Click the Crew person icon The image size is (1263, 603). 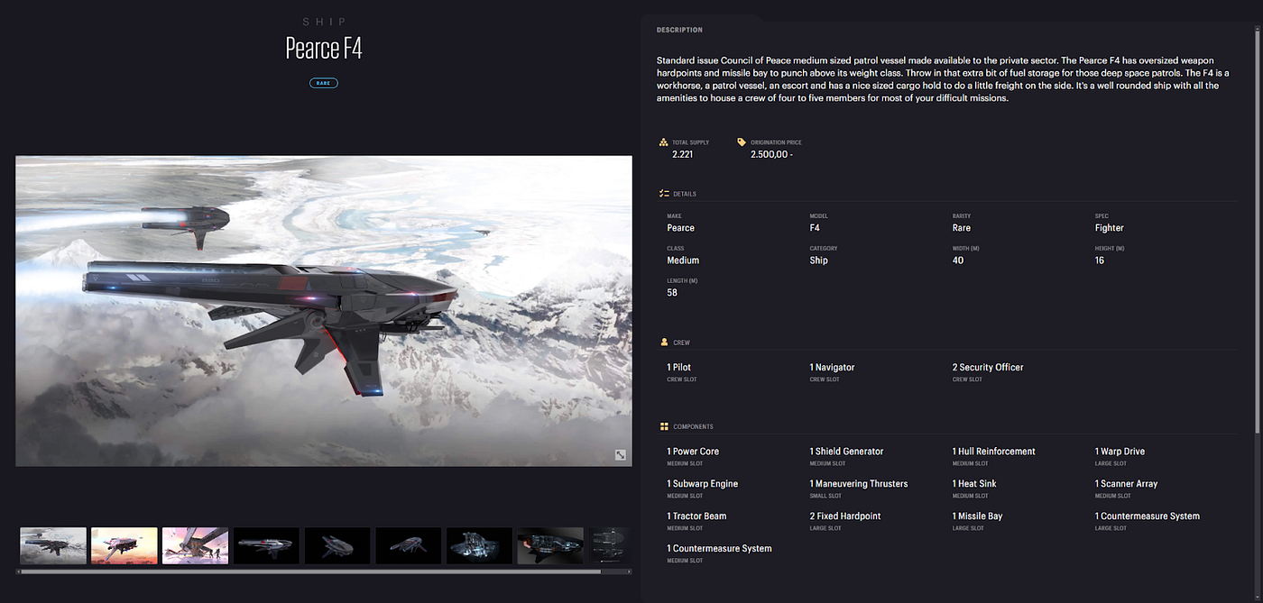point(664,343)
